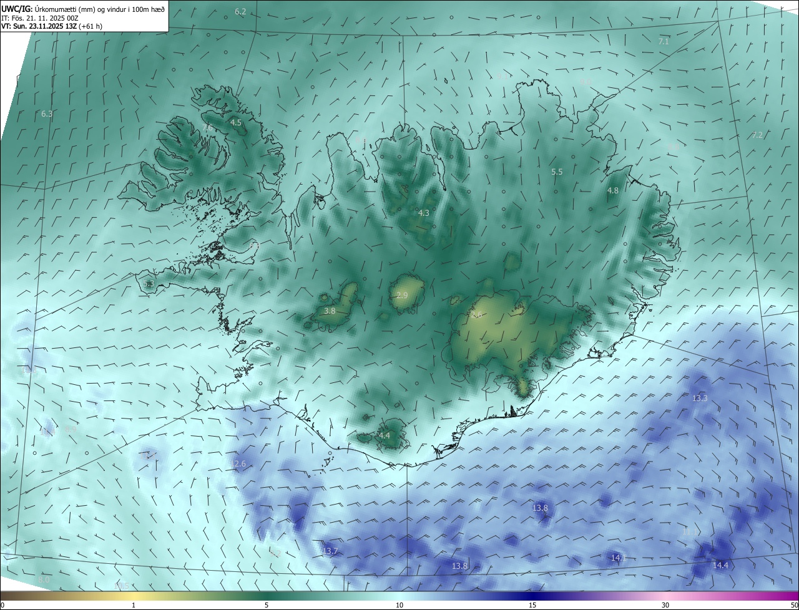This screenshot has width=799, height=610.
Task: Click the 13.7 value label
Action: click(330, 551)
